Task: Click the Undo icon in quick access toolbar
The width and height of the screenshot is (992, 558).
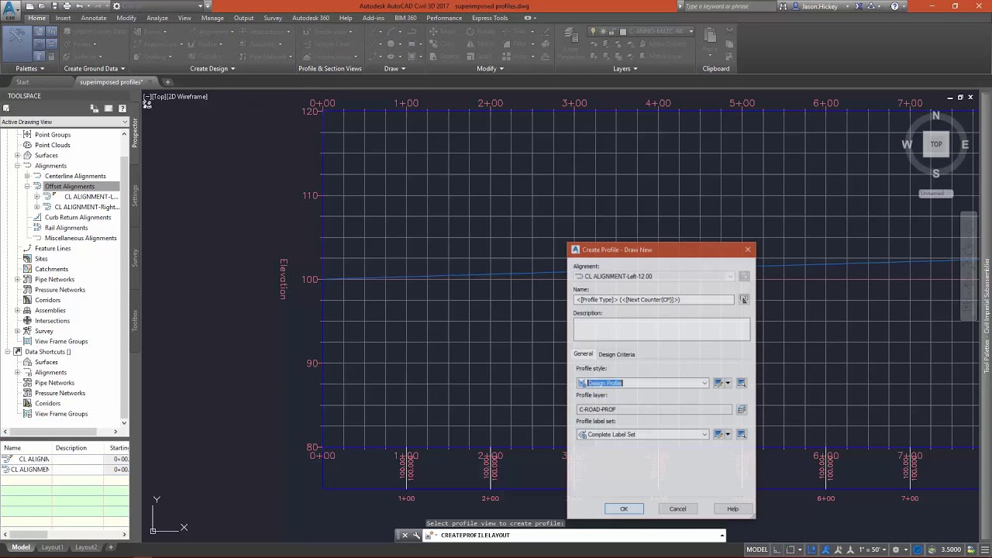Action: pyautogui.click(x=79, y=6)
